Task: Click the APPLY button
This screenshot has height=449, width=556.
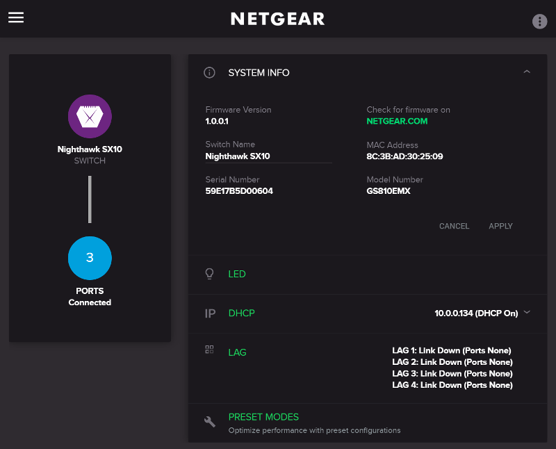Action: click(500, 226)
